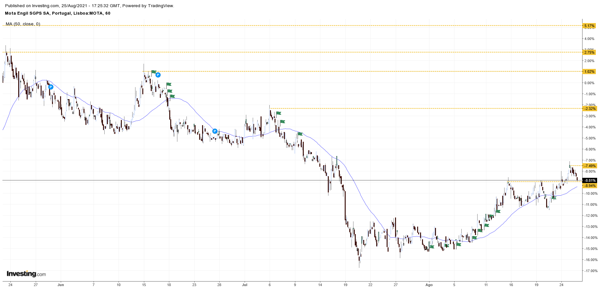Screen dimensions: 602x289
Task: Click the -1.00% axis value
Action: click(589, 94)
